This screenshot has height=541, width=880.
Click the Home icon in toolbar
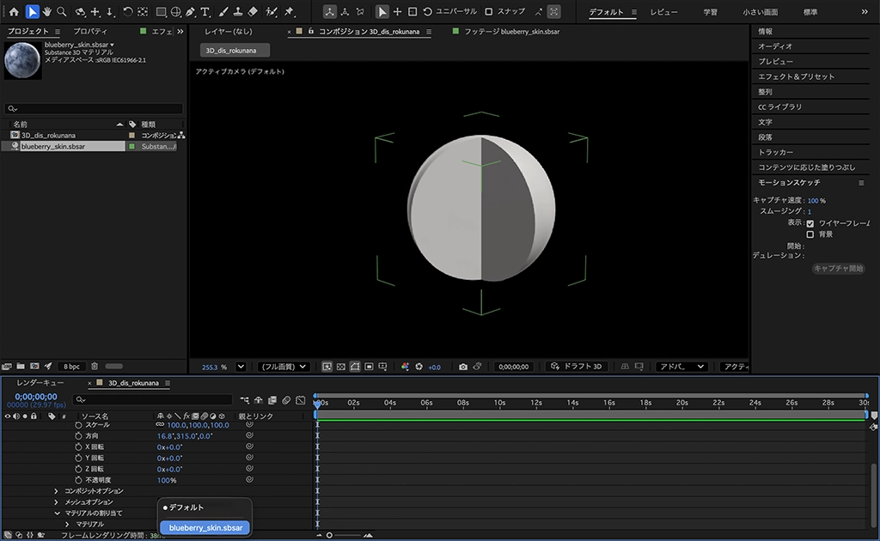13,12
